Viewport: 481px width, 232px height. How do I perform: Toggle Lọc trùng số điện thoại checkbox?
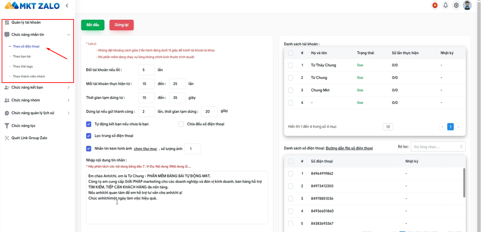[89, 136]
